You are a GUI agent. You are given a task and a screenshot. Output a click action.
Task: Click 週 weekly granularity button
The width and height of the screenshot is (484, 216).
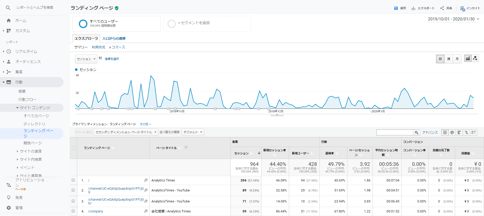coord(448,59)
